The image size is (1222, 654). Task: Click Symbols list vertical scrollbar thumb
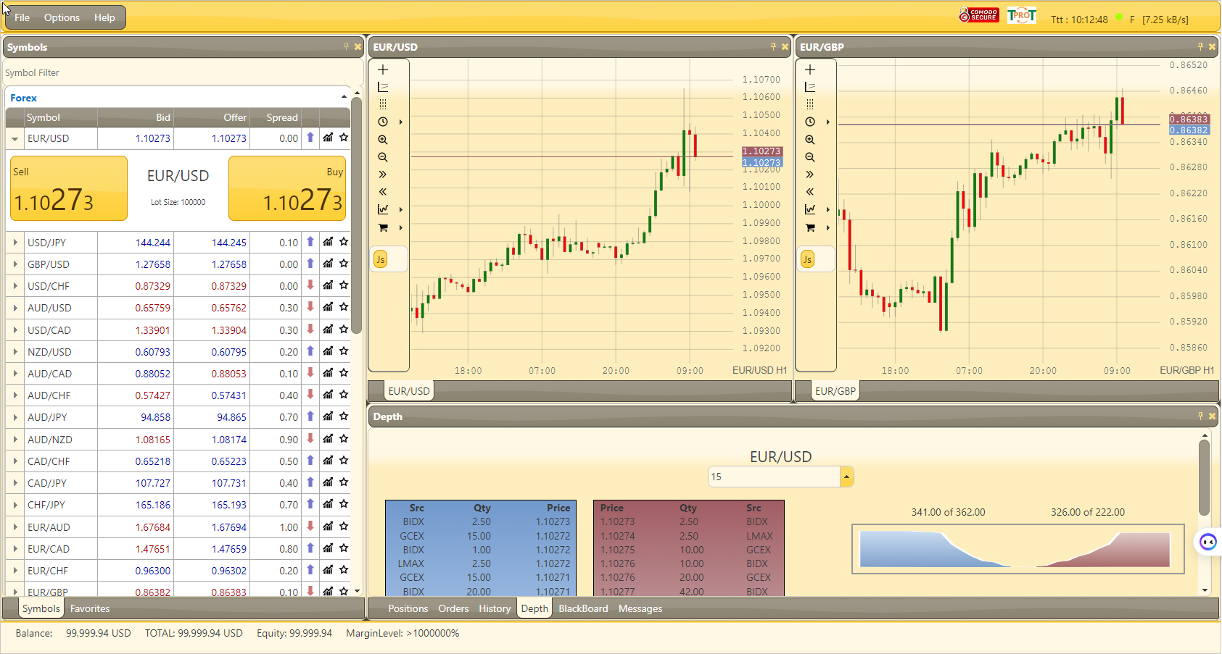tap(356, 215)
